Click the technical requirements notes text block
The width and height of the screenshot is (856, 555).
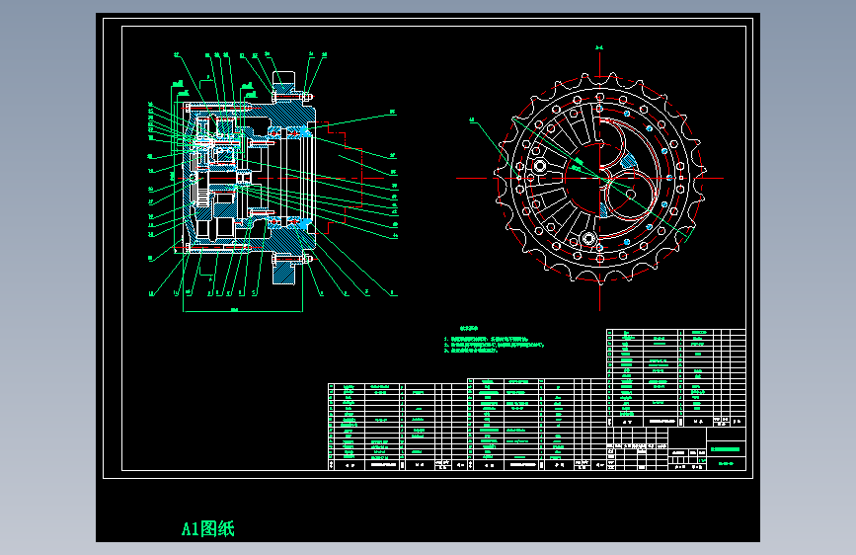point(494,341)
